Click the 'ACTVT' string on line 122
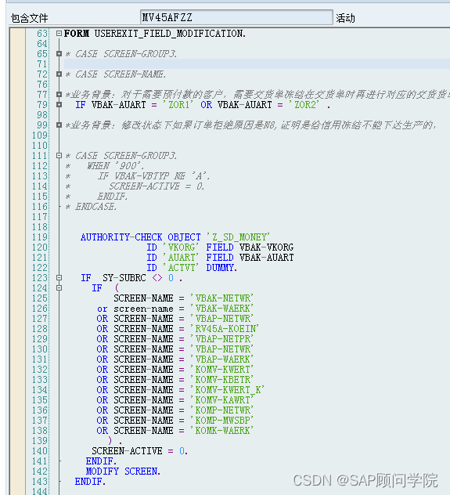Viewport: 450px width, 495px height. pyautogui.click(x=181, y=268)
